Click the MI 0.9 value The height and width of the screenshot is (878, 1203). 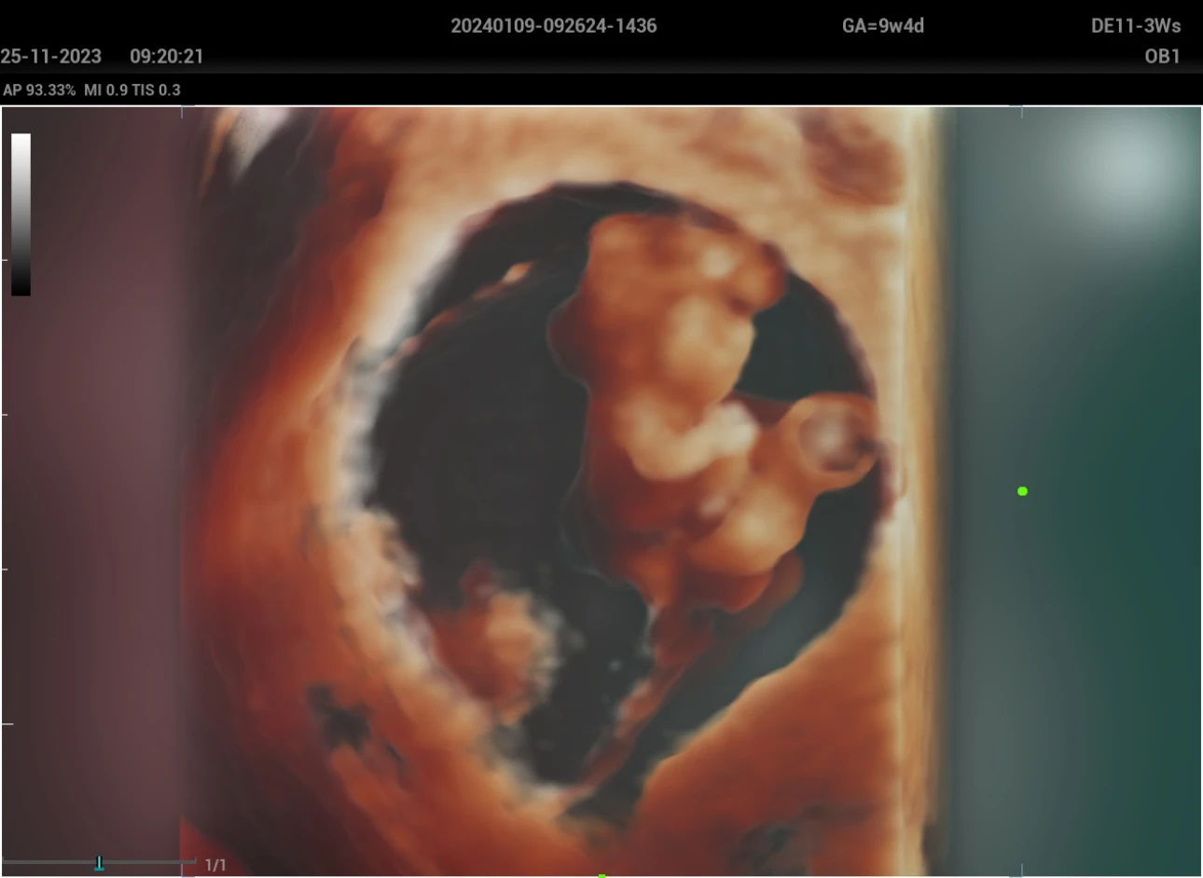(105, 90)
